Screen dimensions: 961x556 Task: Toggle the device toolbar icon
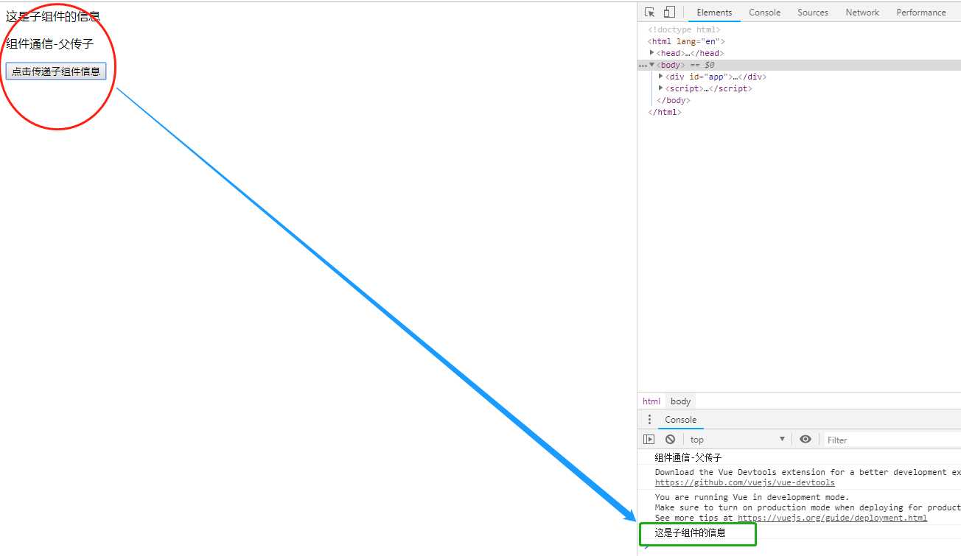coord(668,12)
